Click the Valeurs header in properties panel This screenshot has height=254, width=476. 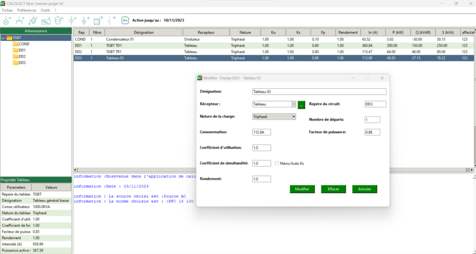[x=51, y=187]
